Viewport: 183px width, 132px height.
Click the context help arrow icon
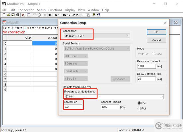point(98,15)
